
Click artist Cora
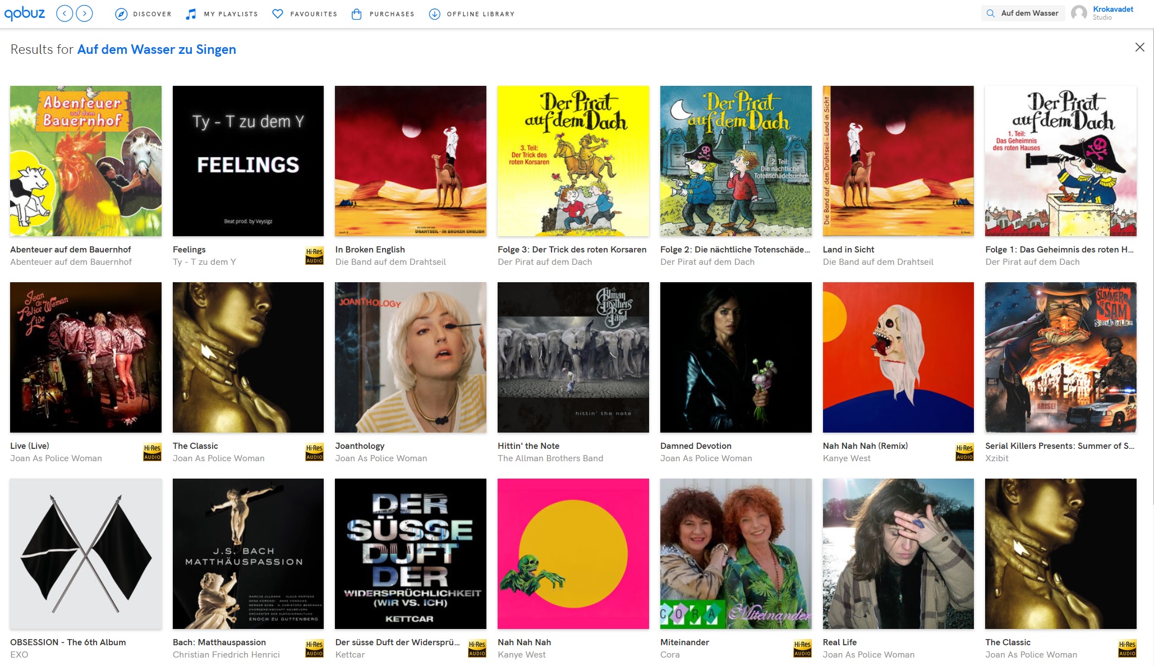pyautogui.click(x=670, y=655)
